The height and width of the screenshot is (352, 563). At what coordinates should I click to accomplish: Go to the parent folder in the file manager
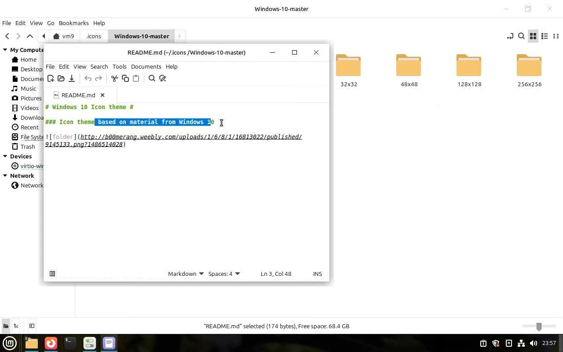click(x=30, y=36)
